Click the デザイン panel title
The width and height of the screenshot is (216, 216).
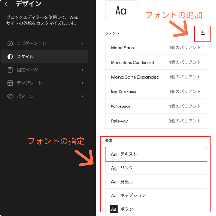point(28,4)
